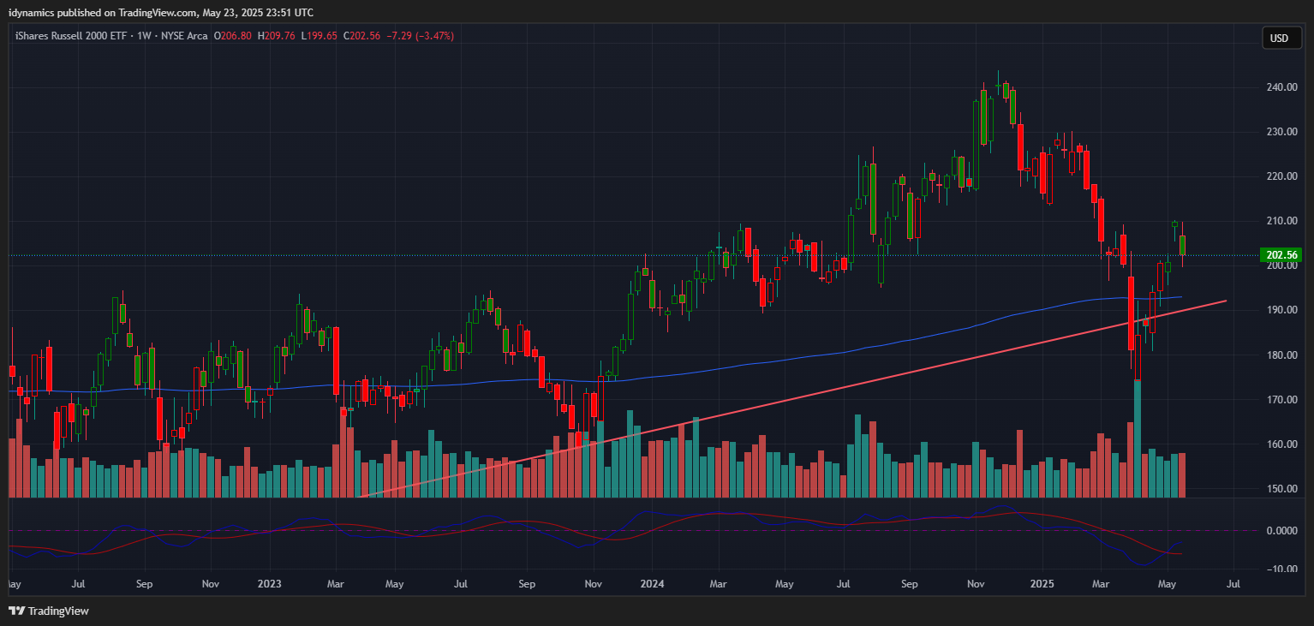Click the 2024 time axis label
1314x626 pixels.
653,585
